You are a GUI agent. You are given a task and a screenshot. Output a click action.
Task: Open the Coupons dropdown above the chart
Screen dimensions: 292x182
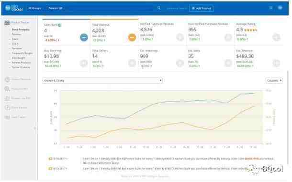click(x=274, y=81)
